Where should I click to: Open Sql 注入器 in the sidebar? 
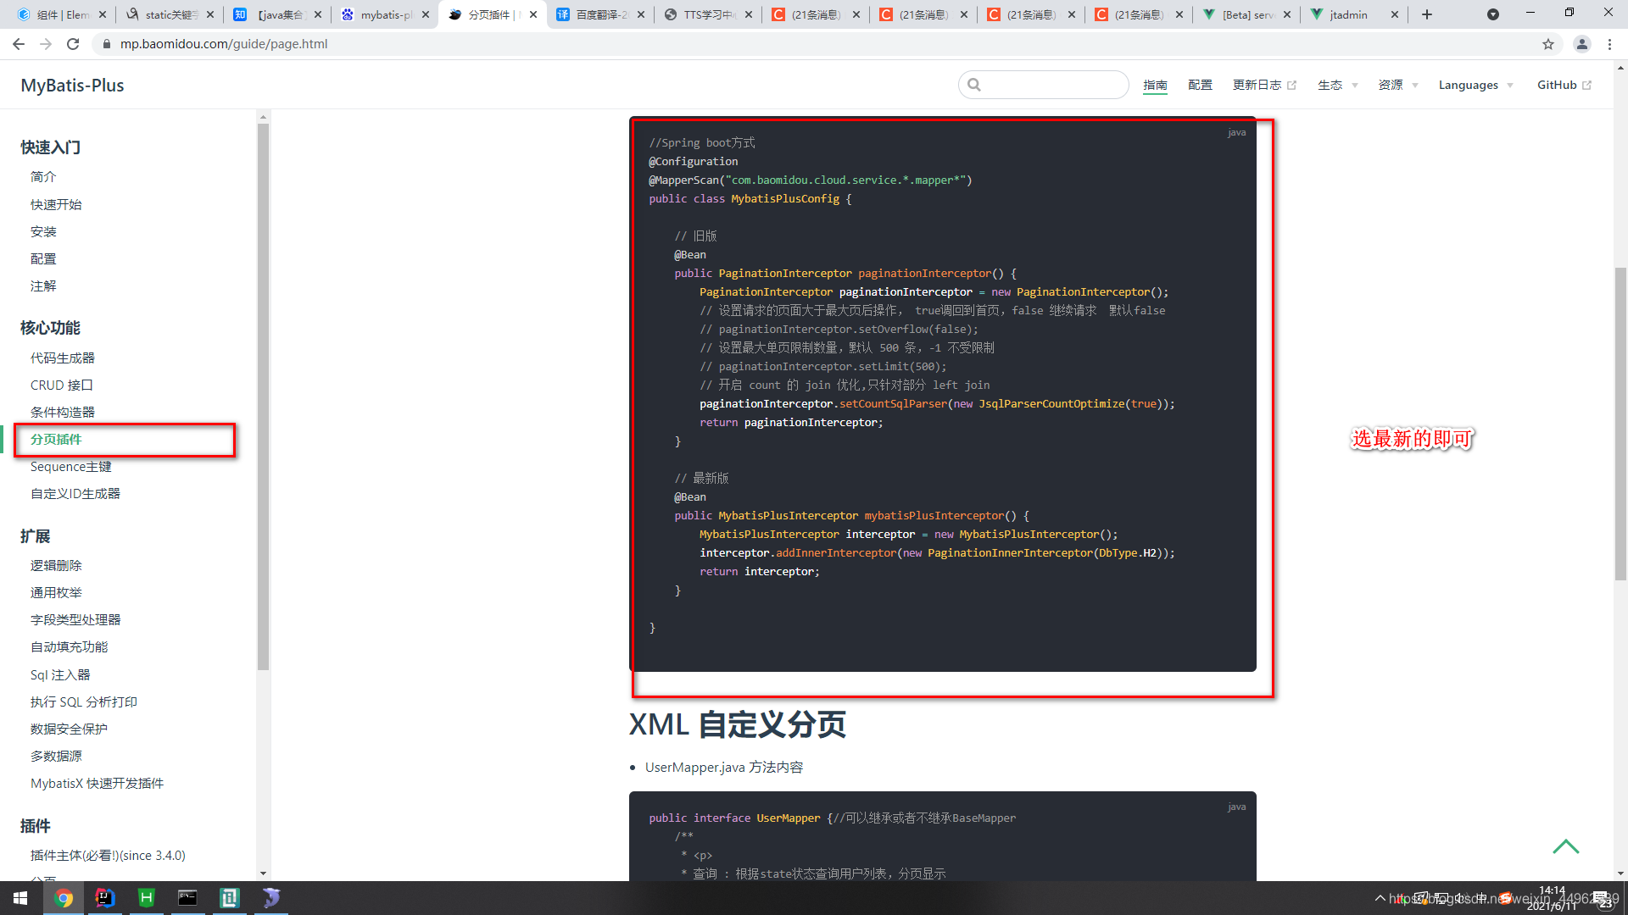[x=60, y=675]
